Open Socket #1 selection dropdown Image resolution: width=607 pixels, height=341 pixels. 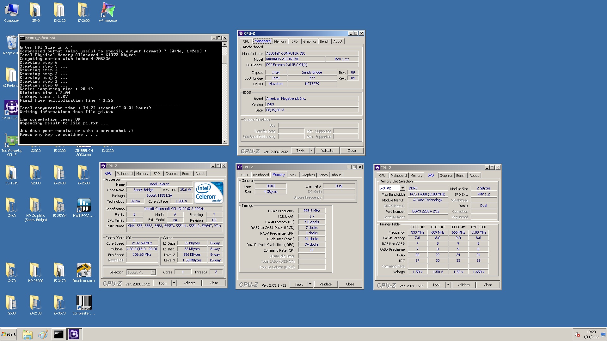pyautogui.click(x=153, y=272)
